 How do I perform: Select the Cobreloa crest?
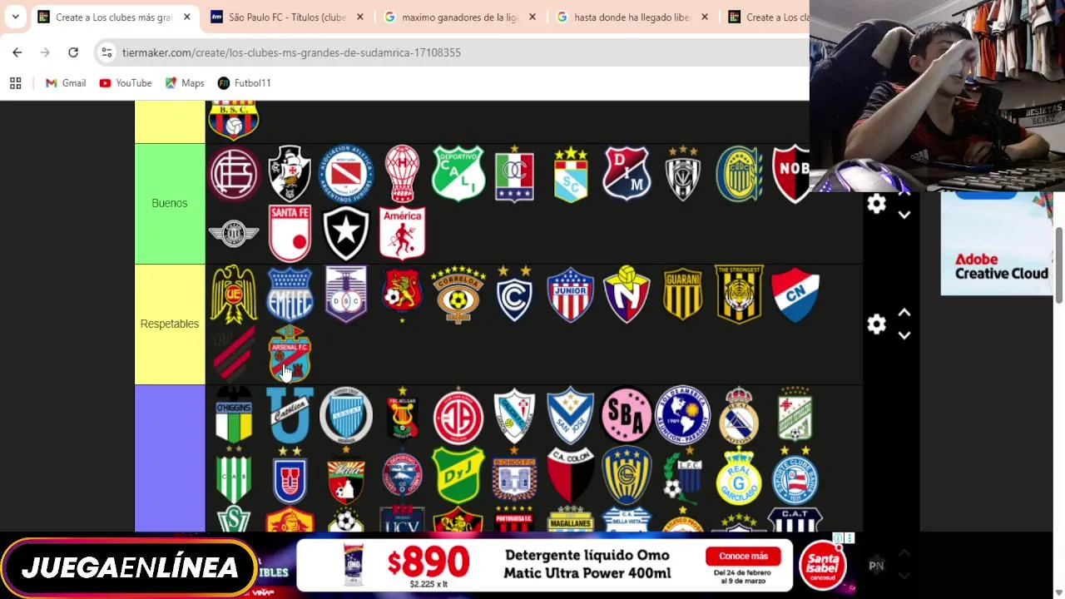click(x=458, y=294)
